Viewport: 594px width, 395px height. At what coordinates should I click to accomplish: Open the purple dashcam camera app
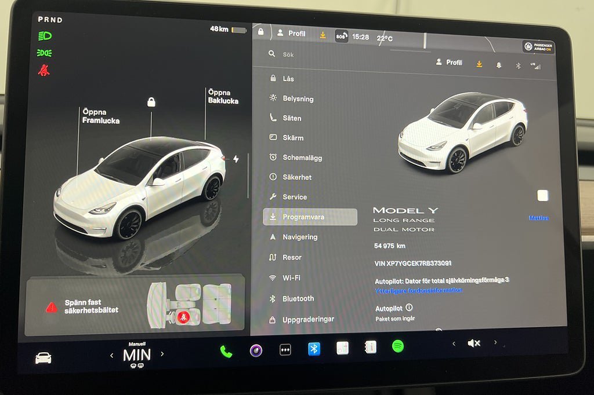click(256, 350)
